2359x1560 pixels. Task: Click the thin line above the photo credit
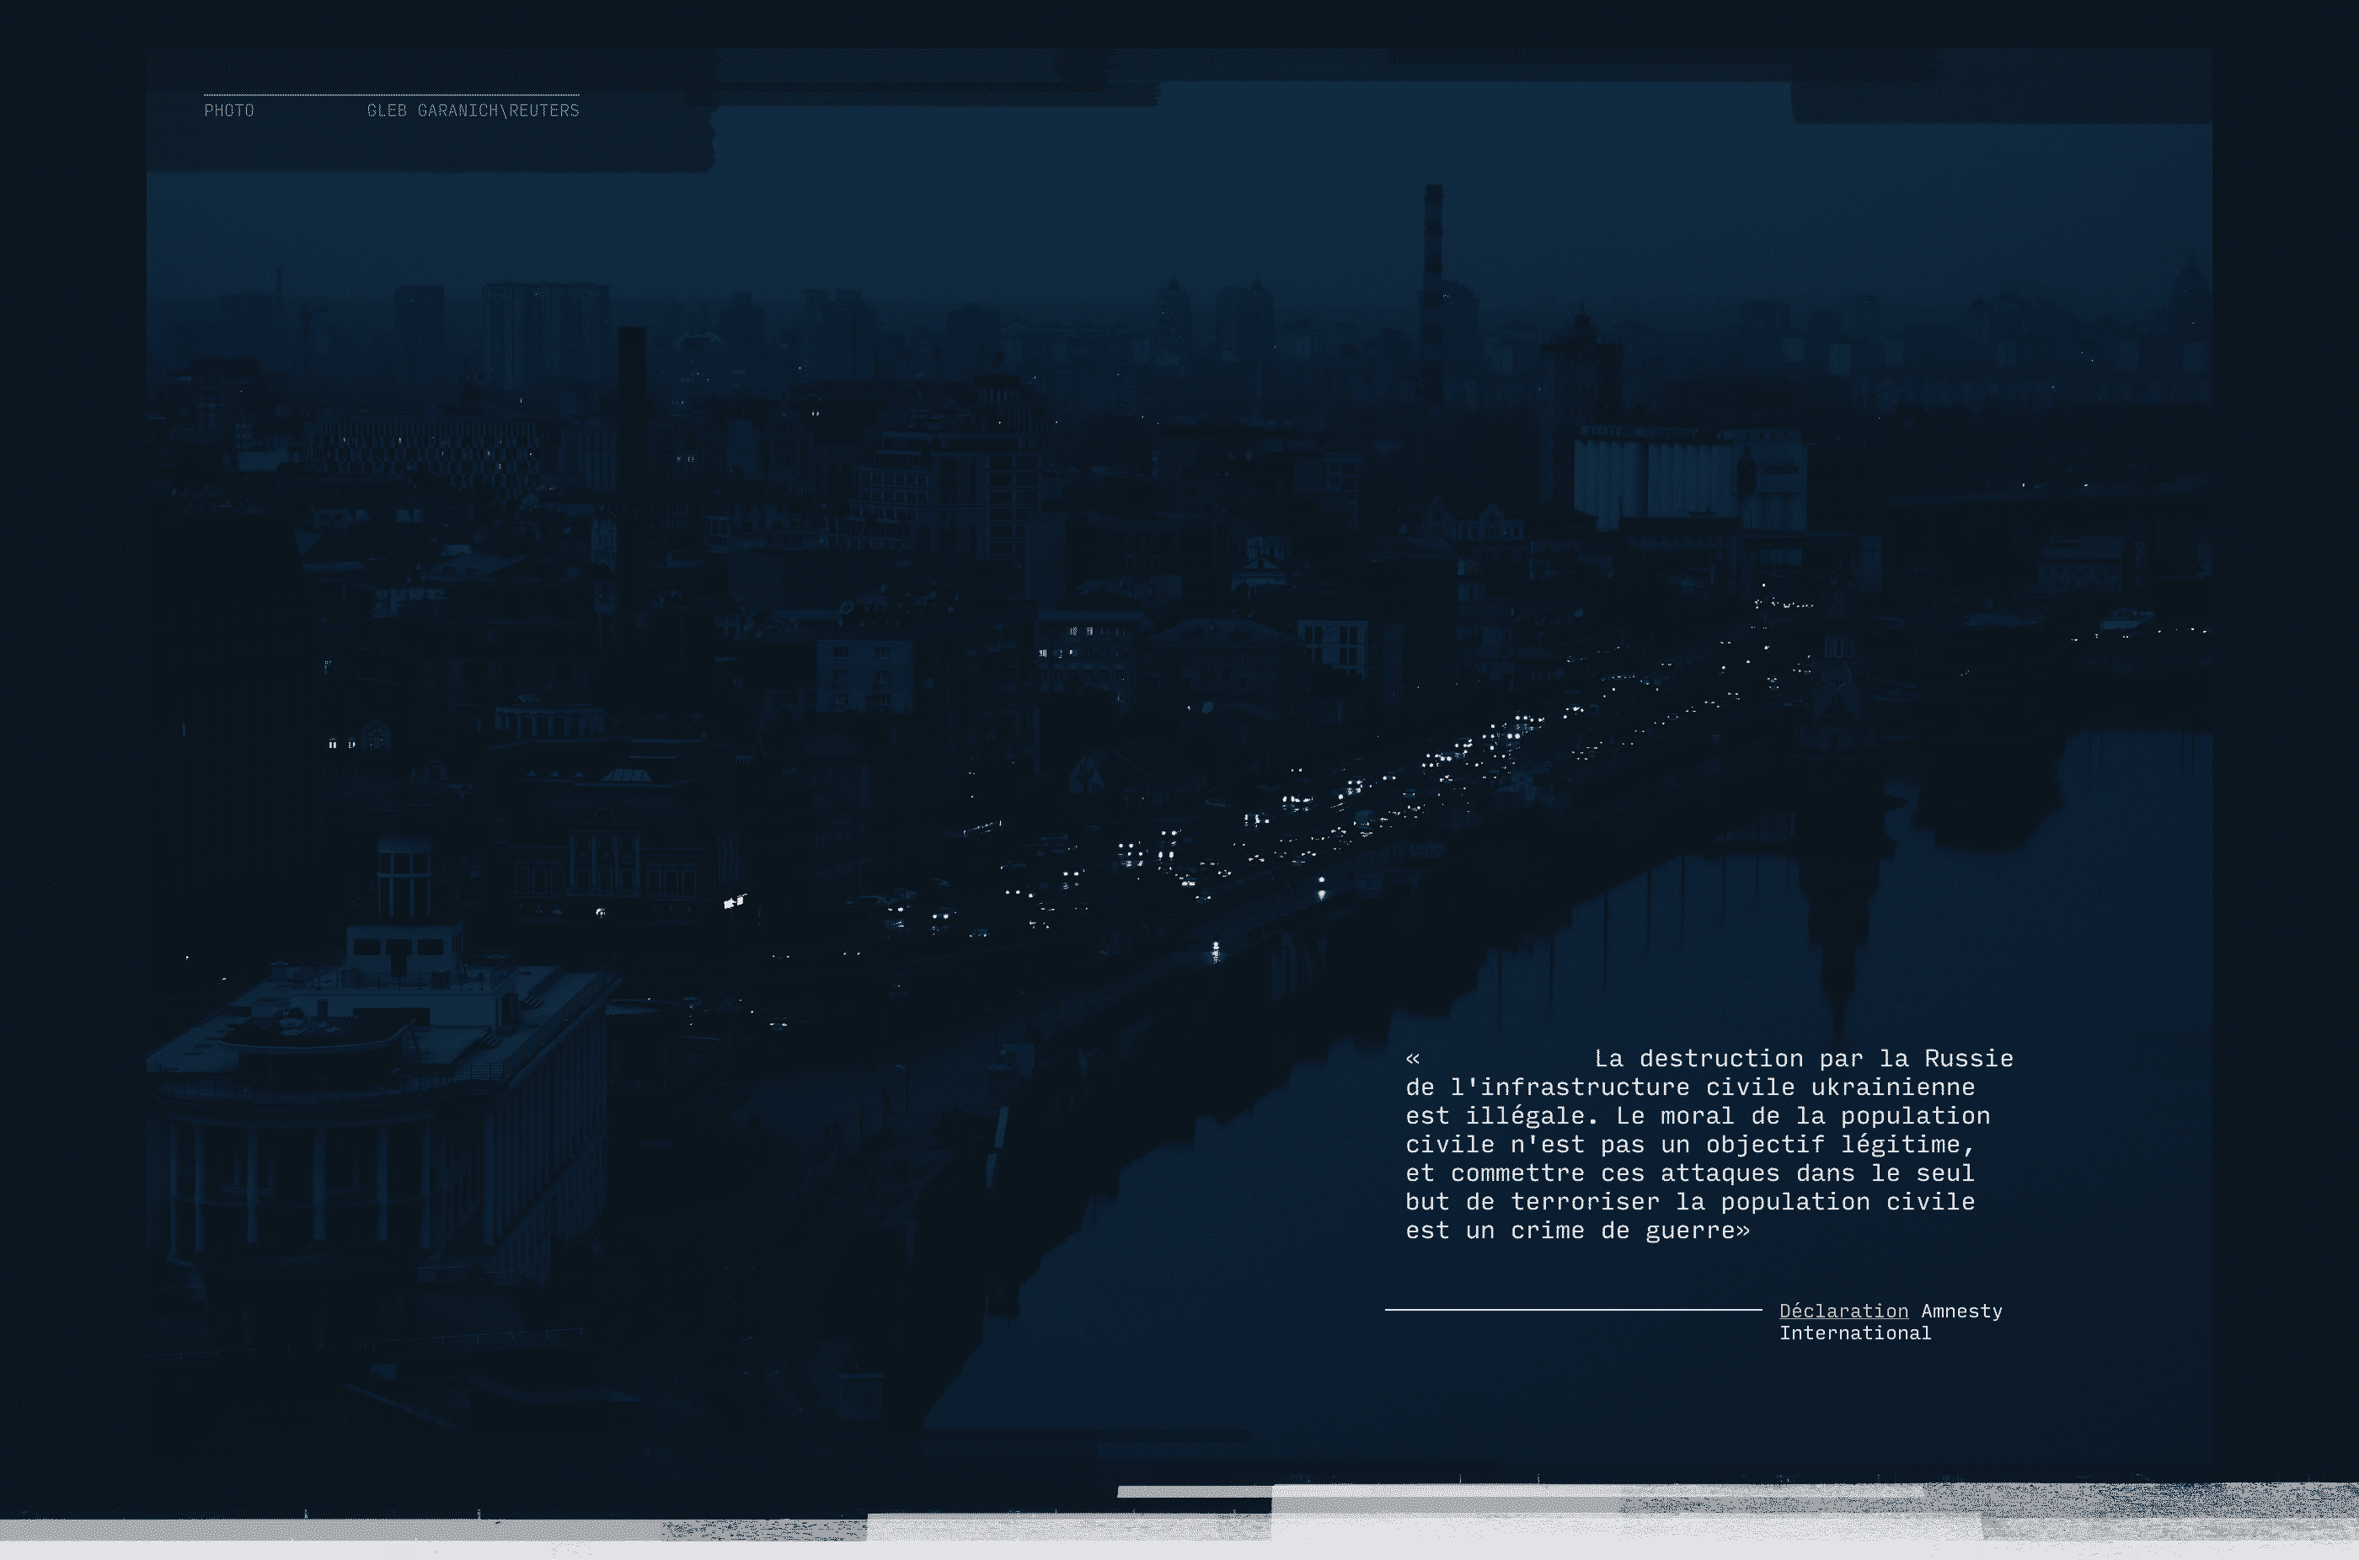click(x=391, y=95)
